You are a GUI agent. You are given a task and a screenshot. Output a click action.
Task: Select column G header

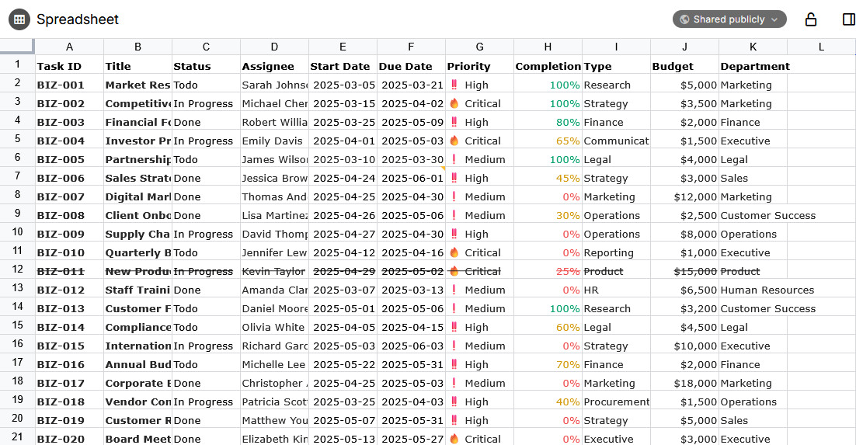pyautogui.click(x=479, y=47)
